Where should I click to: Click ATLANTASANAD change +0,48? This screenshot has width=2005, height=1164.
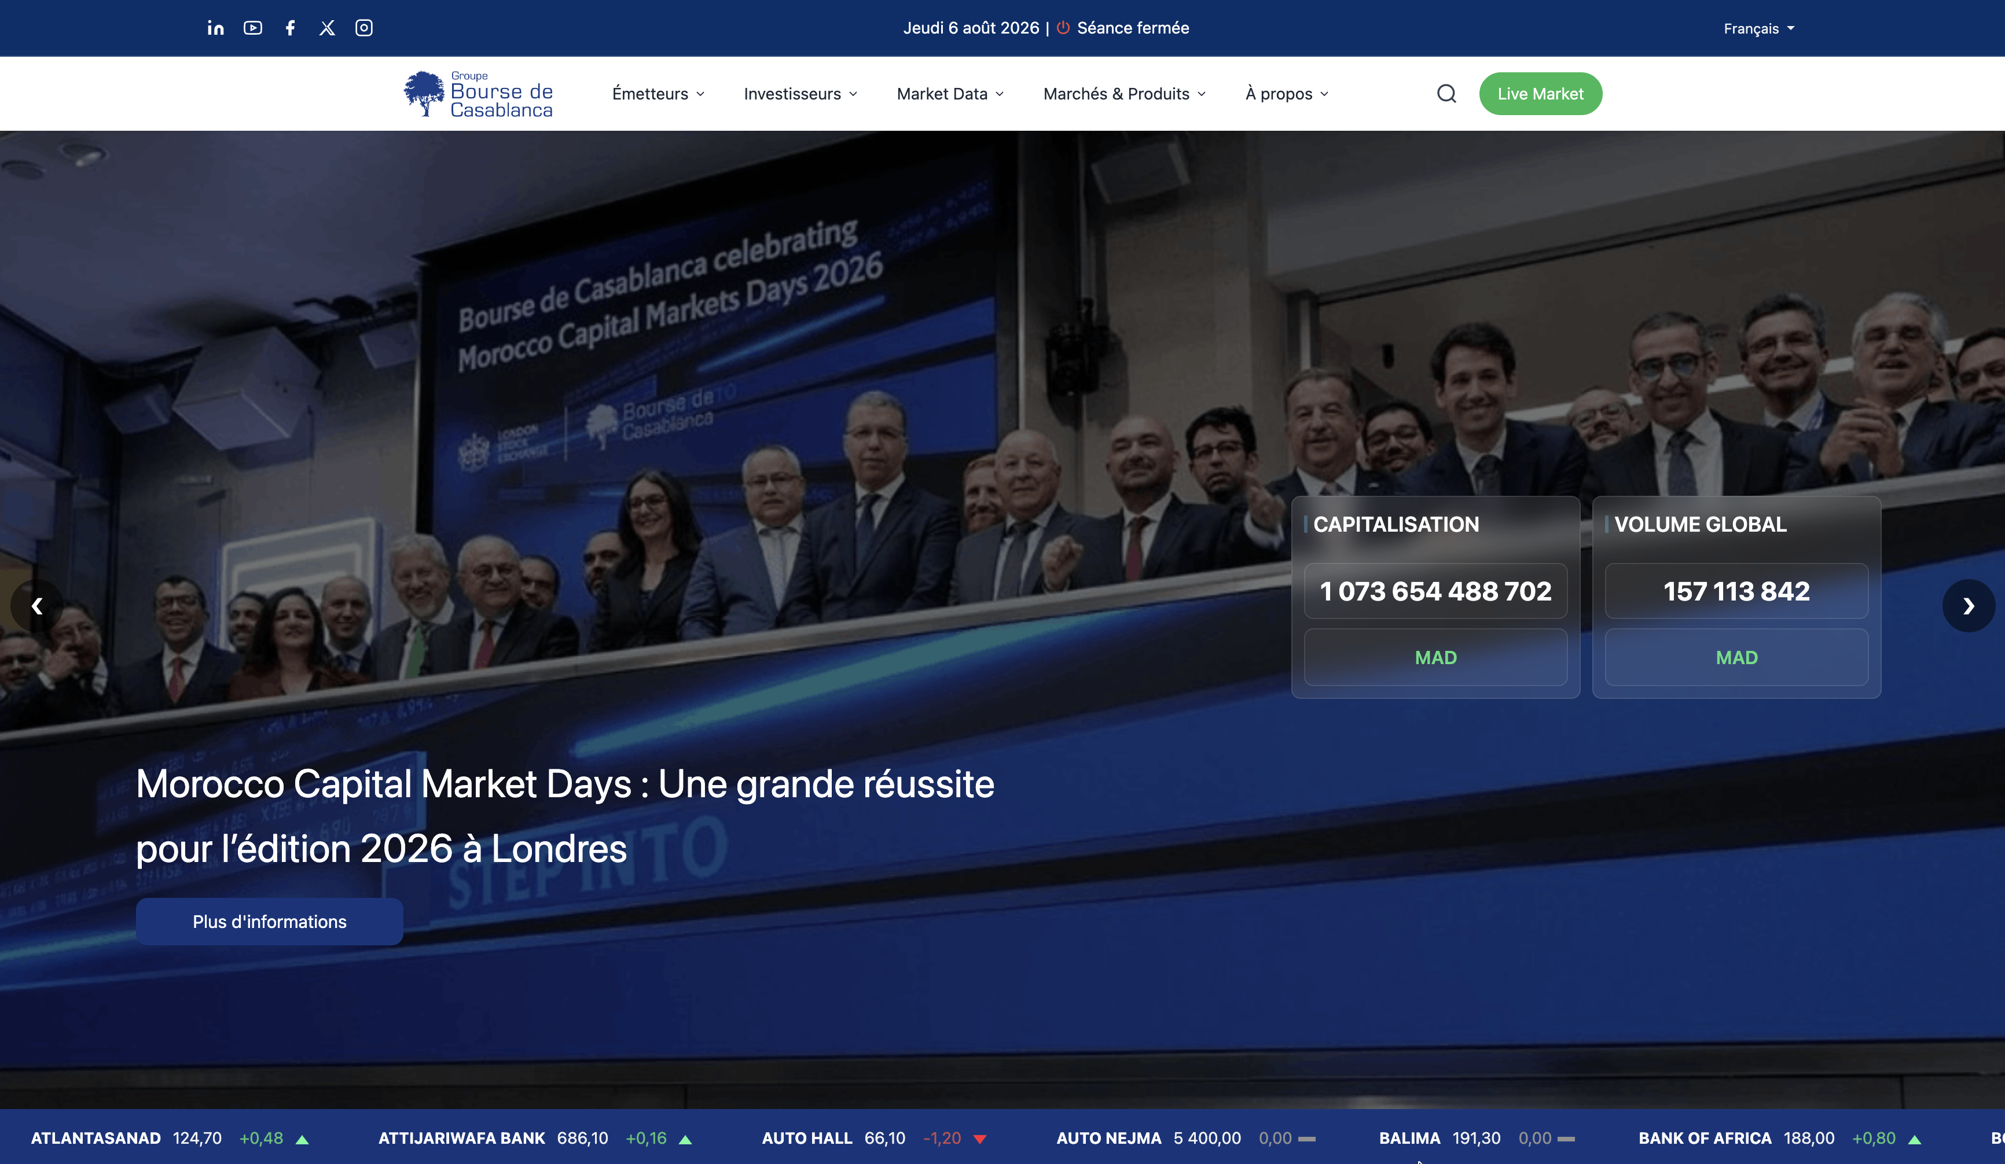(261, 1139)
